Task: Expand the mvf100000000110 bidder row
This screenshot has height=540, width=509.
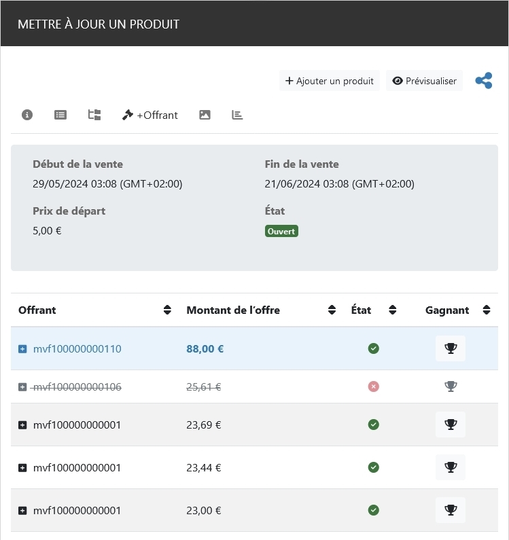Action: pos(22,348)
